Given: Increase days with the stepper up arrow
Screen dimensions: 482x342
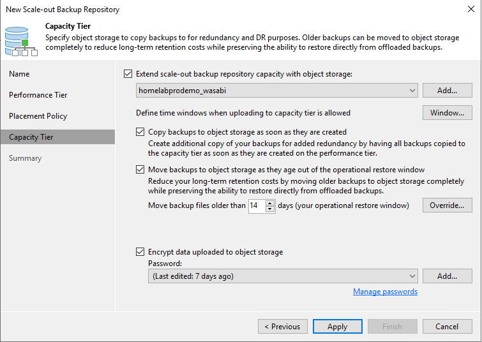Looking at the screenshot, I should (270, 203).
